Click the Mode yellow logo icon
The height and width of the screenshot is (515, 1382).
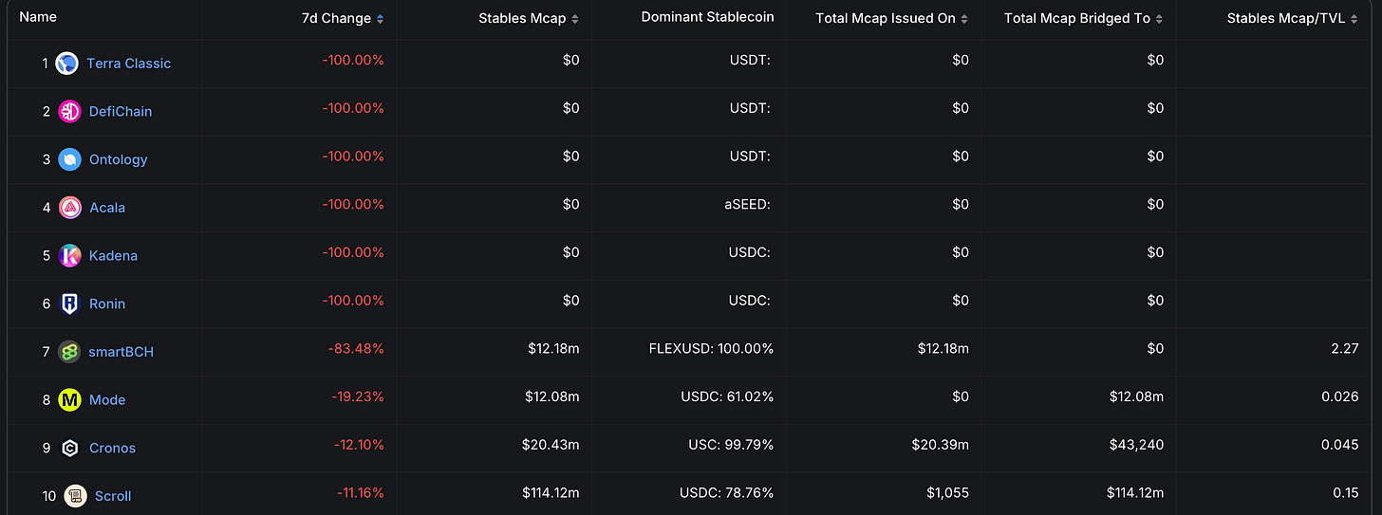click(69, 400)
